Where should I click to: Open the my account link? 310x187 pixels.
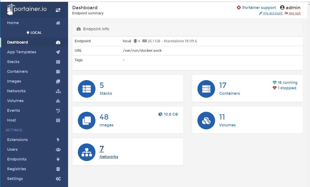tap(271, 13)
